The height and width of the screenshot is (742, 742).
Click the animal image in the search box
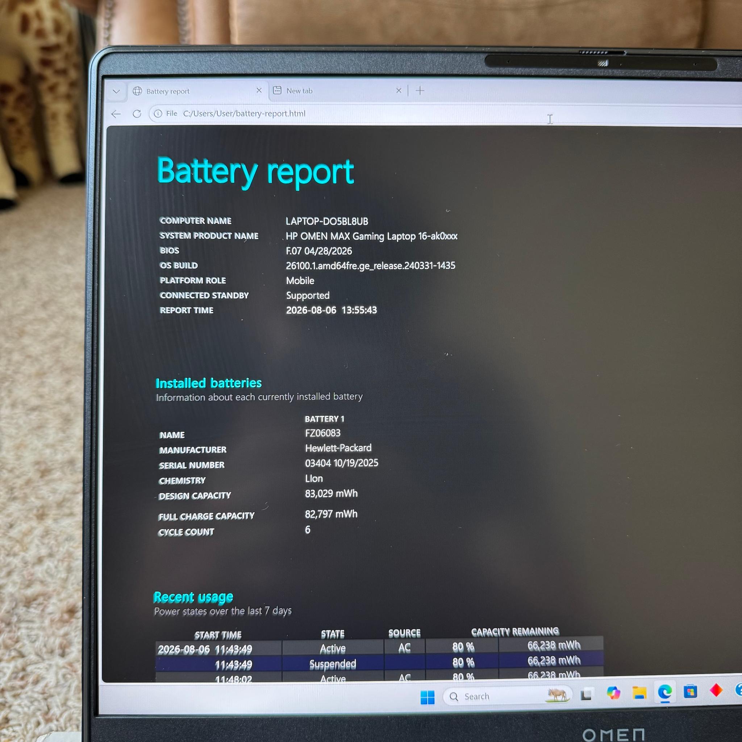(x=557, y=695)
